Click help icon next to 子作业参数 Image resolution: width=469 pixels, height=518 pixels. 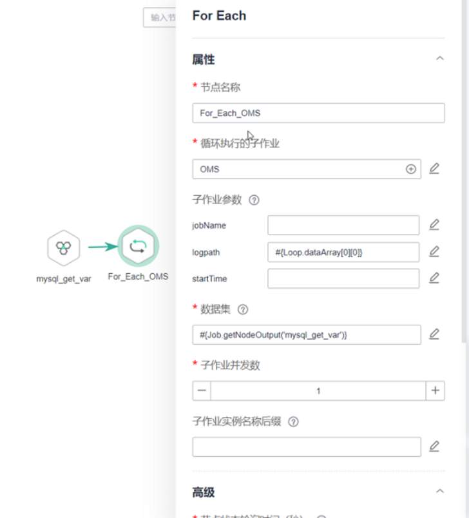(254, 200)
